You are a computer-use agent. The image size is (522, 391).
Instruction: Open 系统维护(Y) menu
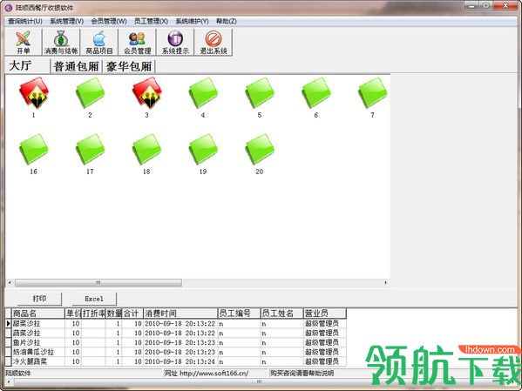pos(192,21)
